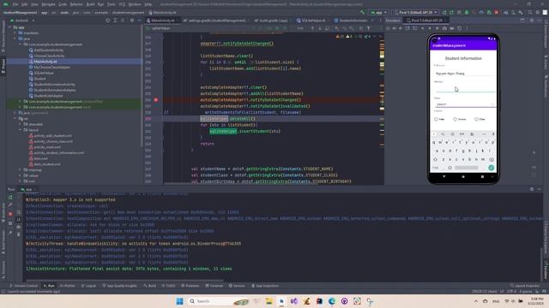This screenshot has height=308, width=549.
Task: Clear the Run console with trash icon
Action: pyautogui.click(x=19, y=234)
